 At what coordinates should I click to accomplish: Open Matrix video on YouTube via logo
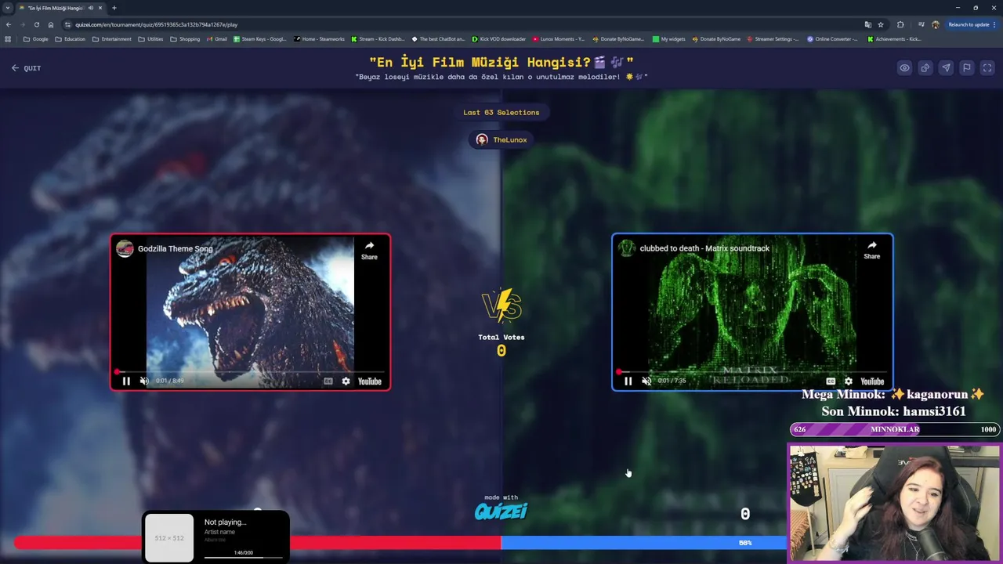point(871,381)
